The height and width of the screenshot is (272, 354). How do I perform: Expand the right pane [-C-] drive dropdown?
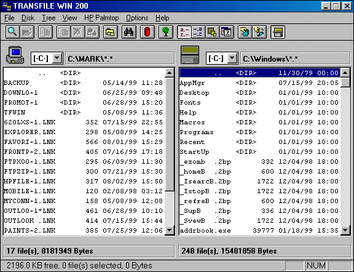pyautogui.click(x=232, y=58)
